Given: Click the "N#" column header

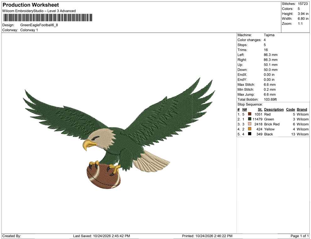Looking at the screenshot, I should point(244,109).
